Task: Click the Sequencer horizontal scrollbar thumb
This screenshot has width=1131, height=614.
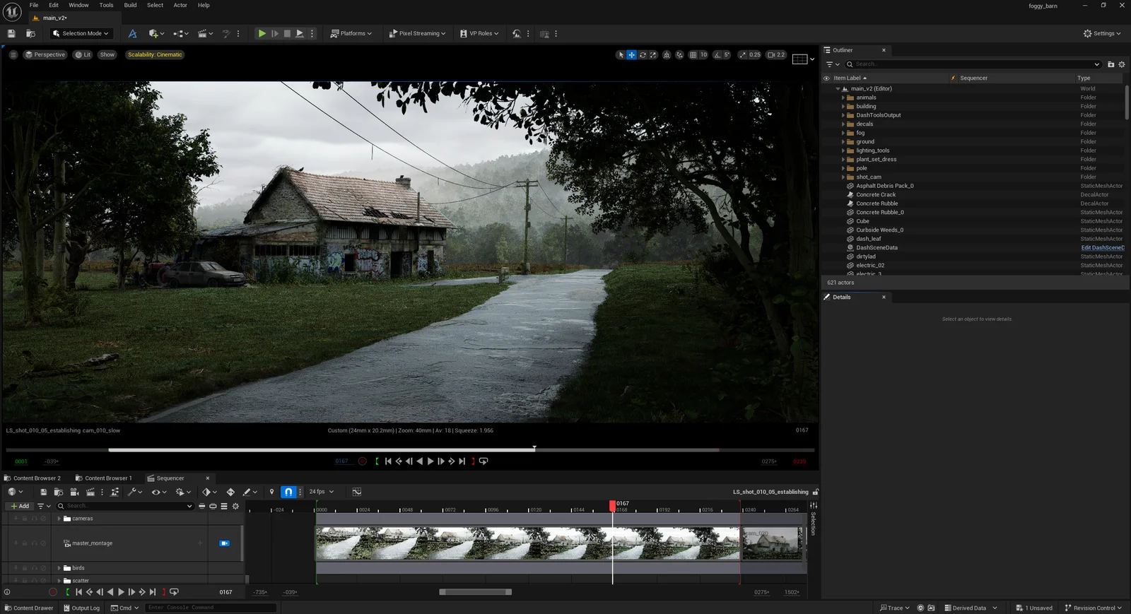Action: click(475, 592)
